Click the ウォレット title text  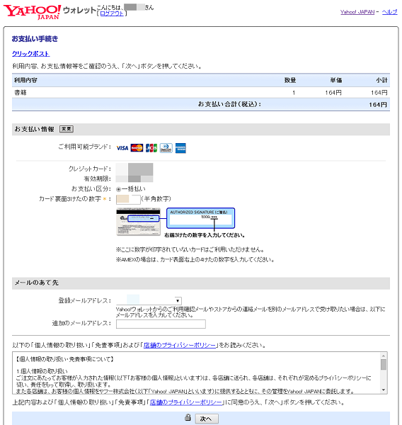[x=80, y=11]
